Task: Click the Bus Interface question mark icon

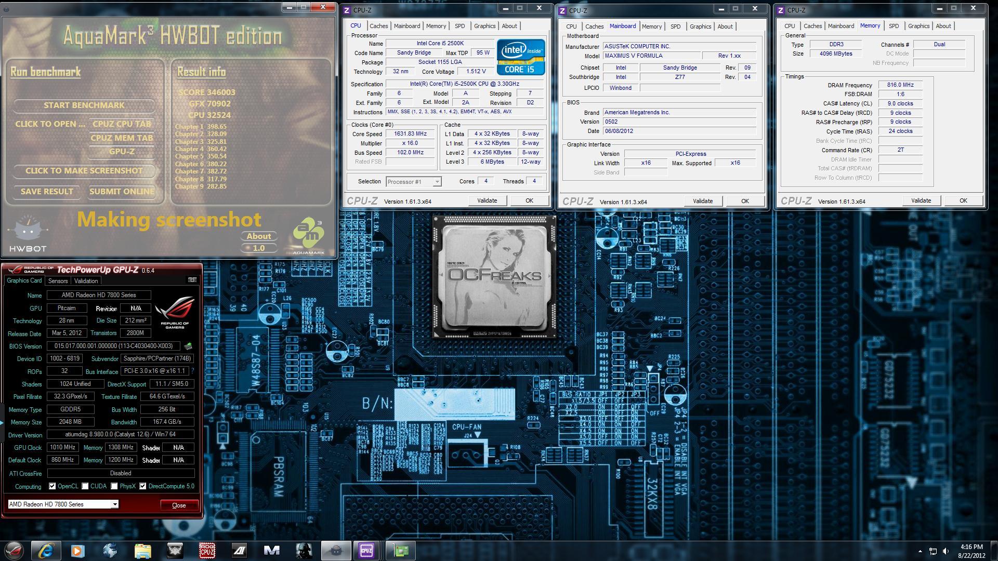Action: [192, 371]
